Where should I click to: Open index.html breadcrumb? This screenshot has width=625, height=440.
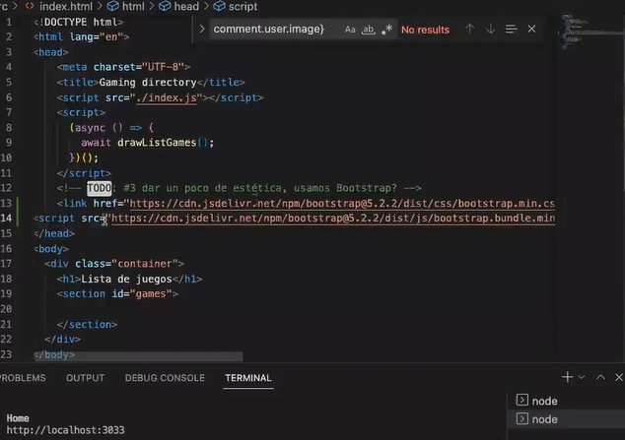(x=59, y=6)
